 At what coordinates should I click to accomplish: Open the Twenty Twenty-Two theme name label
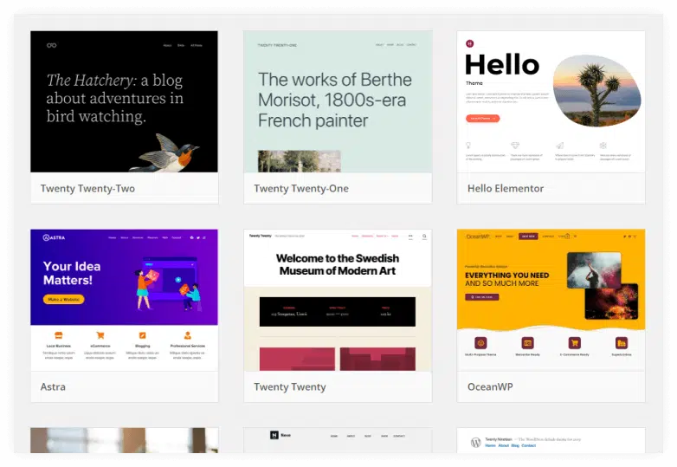87,188
